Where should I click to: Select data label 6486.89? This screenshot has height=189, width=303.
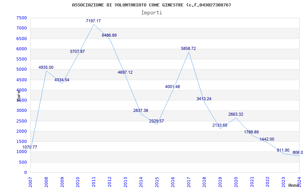click(x=109, y=35)
